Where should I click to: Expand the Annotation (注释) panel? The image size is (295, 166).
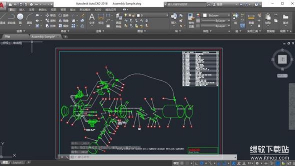[x=100, y=31]
